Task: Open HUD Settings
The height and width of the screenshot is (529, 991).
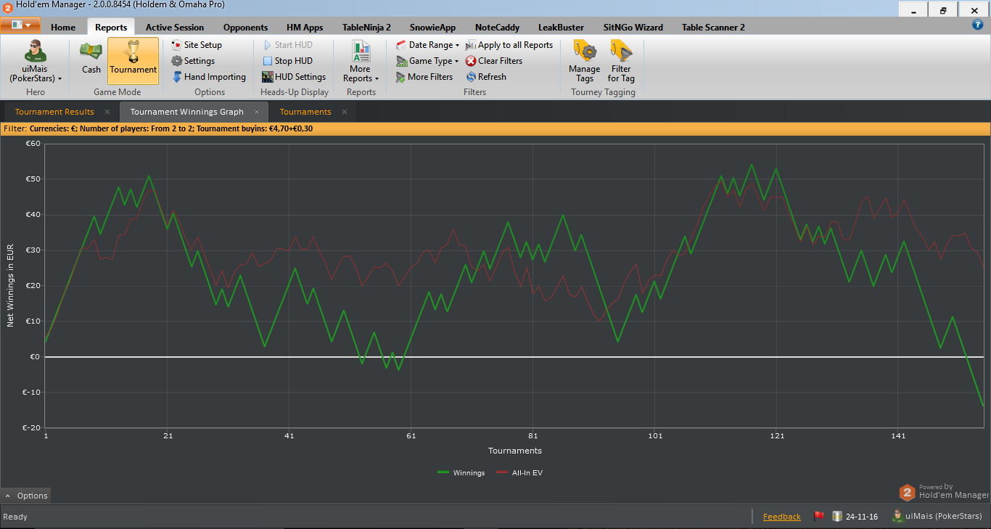Action: pyautogui.click(x=294, y=77)
